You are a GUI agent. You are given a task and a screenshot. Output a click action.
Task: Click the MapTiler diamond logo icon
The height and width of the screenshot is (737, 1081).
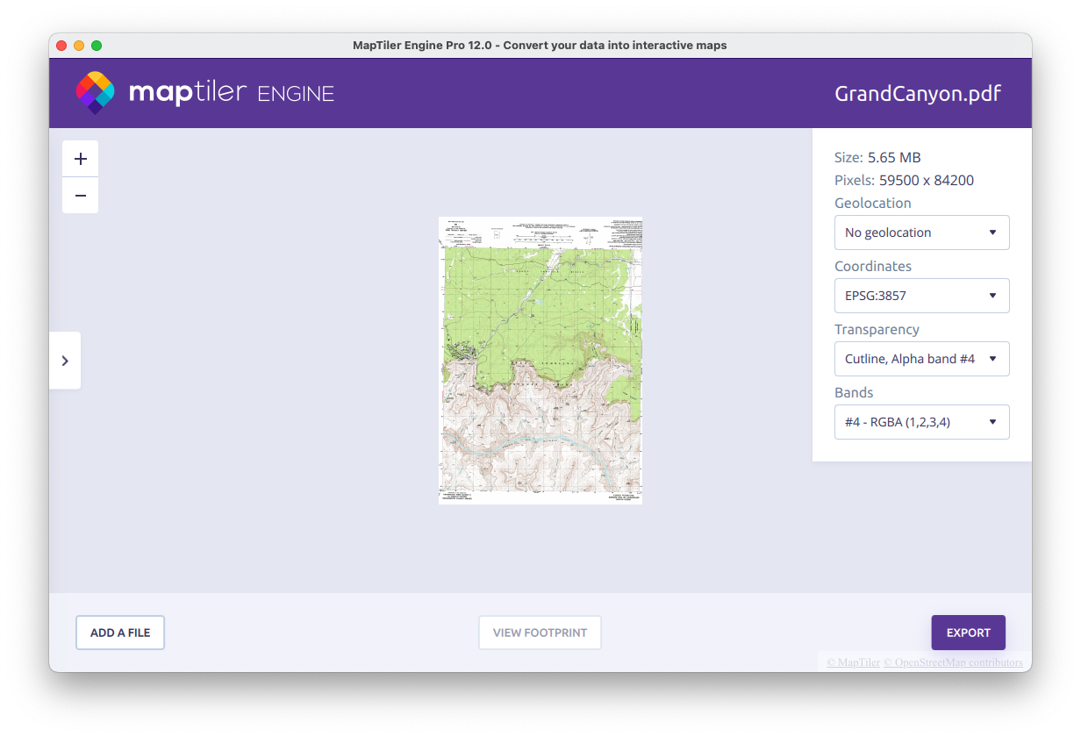click(95, 93)
